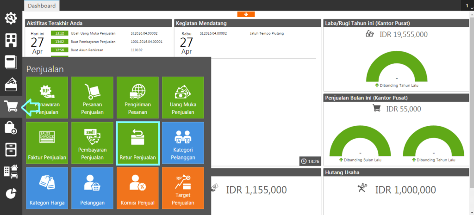474x215 pixels.
Task: Click 1001.2016.04.00001 reference number
Action: pyautogui.click(x=147, y=42)
